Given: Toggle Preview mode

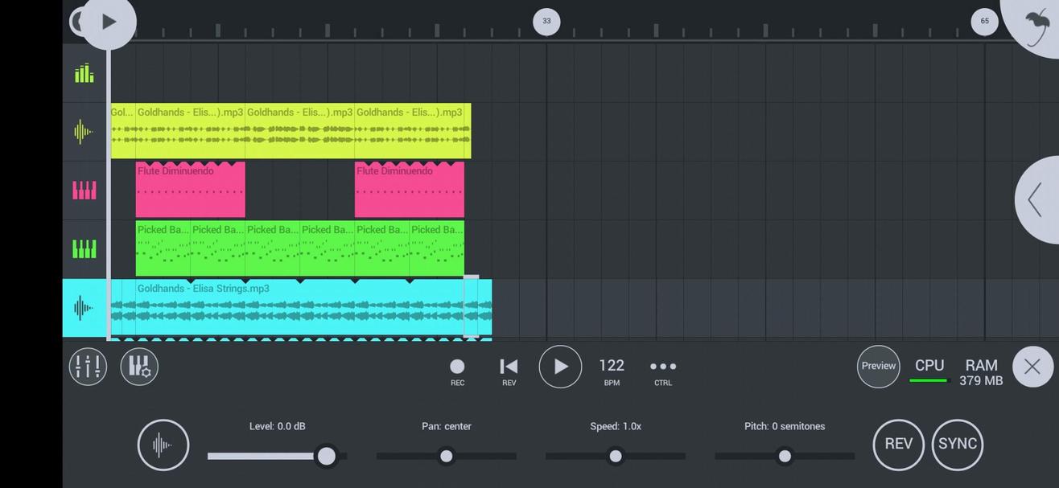Looking at the screenshot, I should pos(878,366).
